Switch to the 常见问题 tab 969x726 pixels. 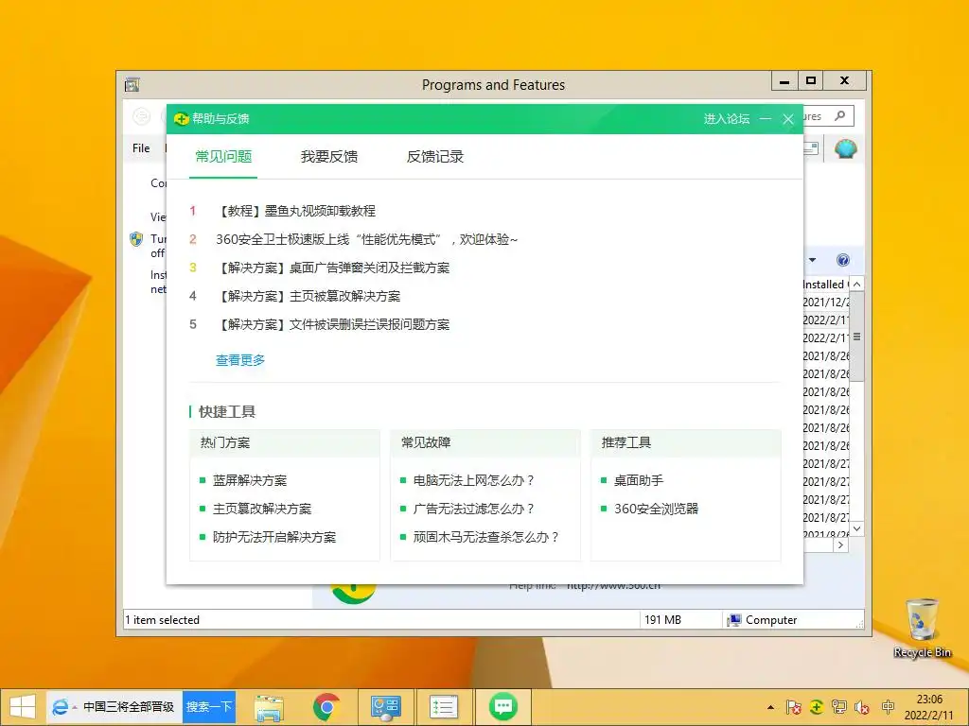pos(223,157)
